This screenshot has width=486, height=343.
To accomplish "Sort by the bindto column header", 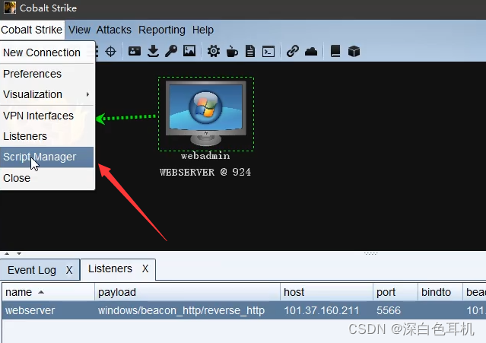I will pos(440,292).
